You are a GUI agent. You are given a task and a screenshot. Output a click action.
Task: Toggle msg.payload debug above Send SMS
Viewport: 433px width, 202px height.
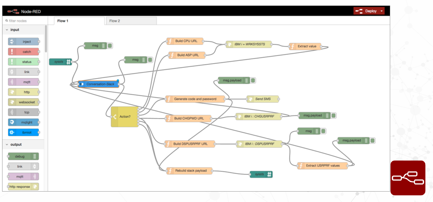(x=253, y=81)
